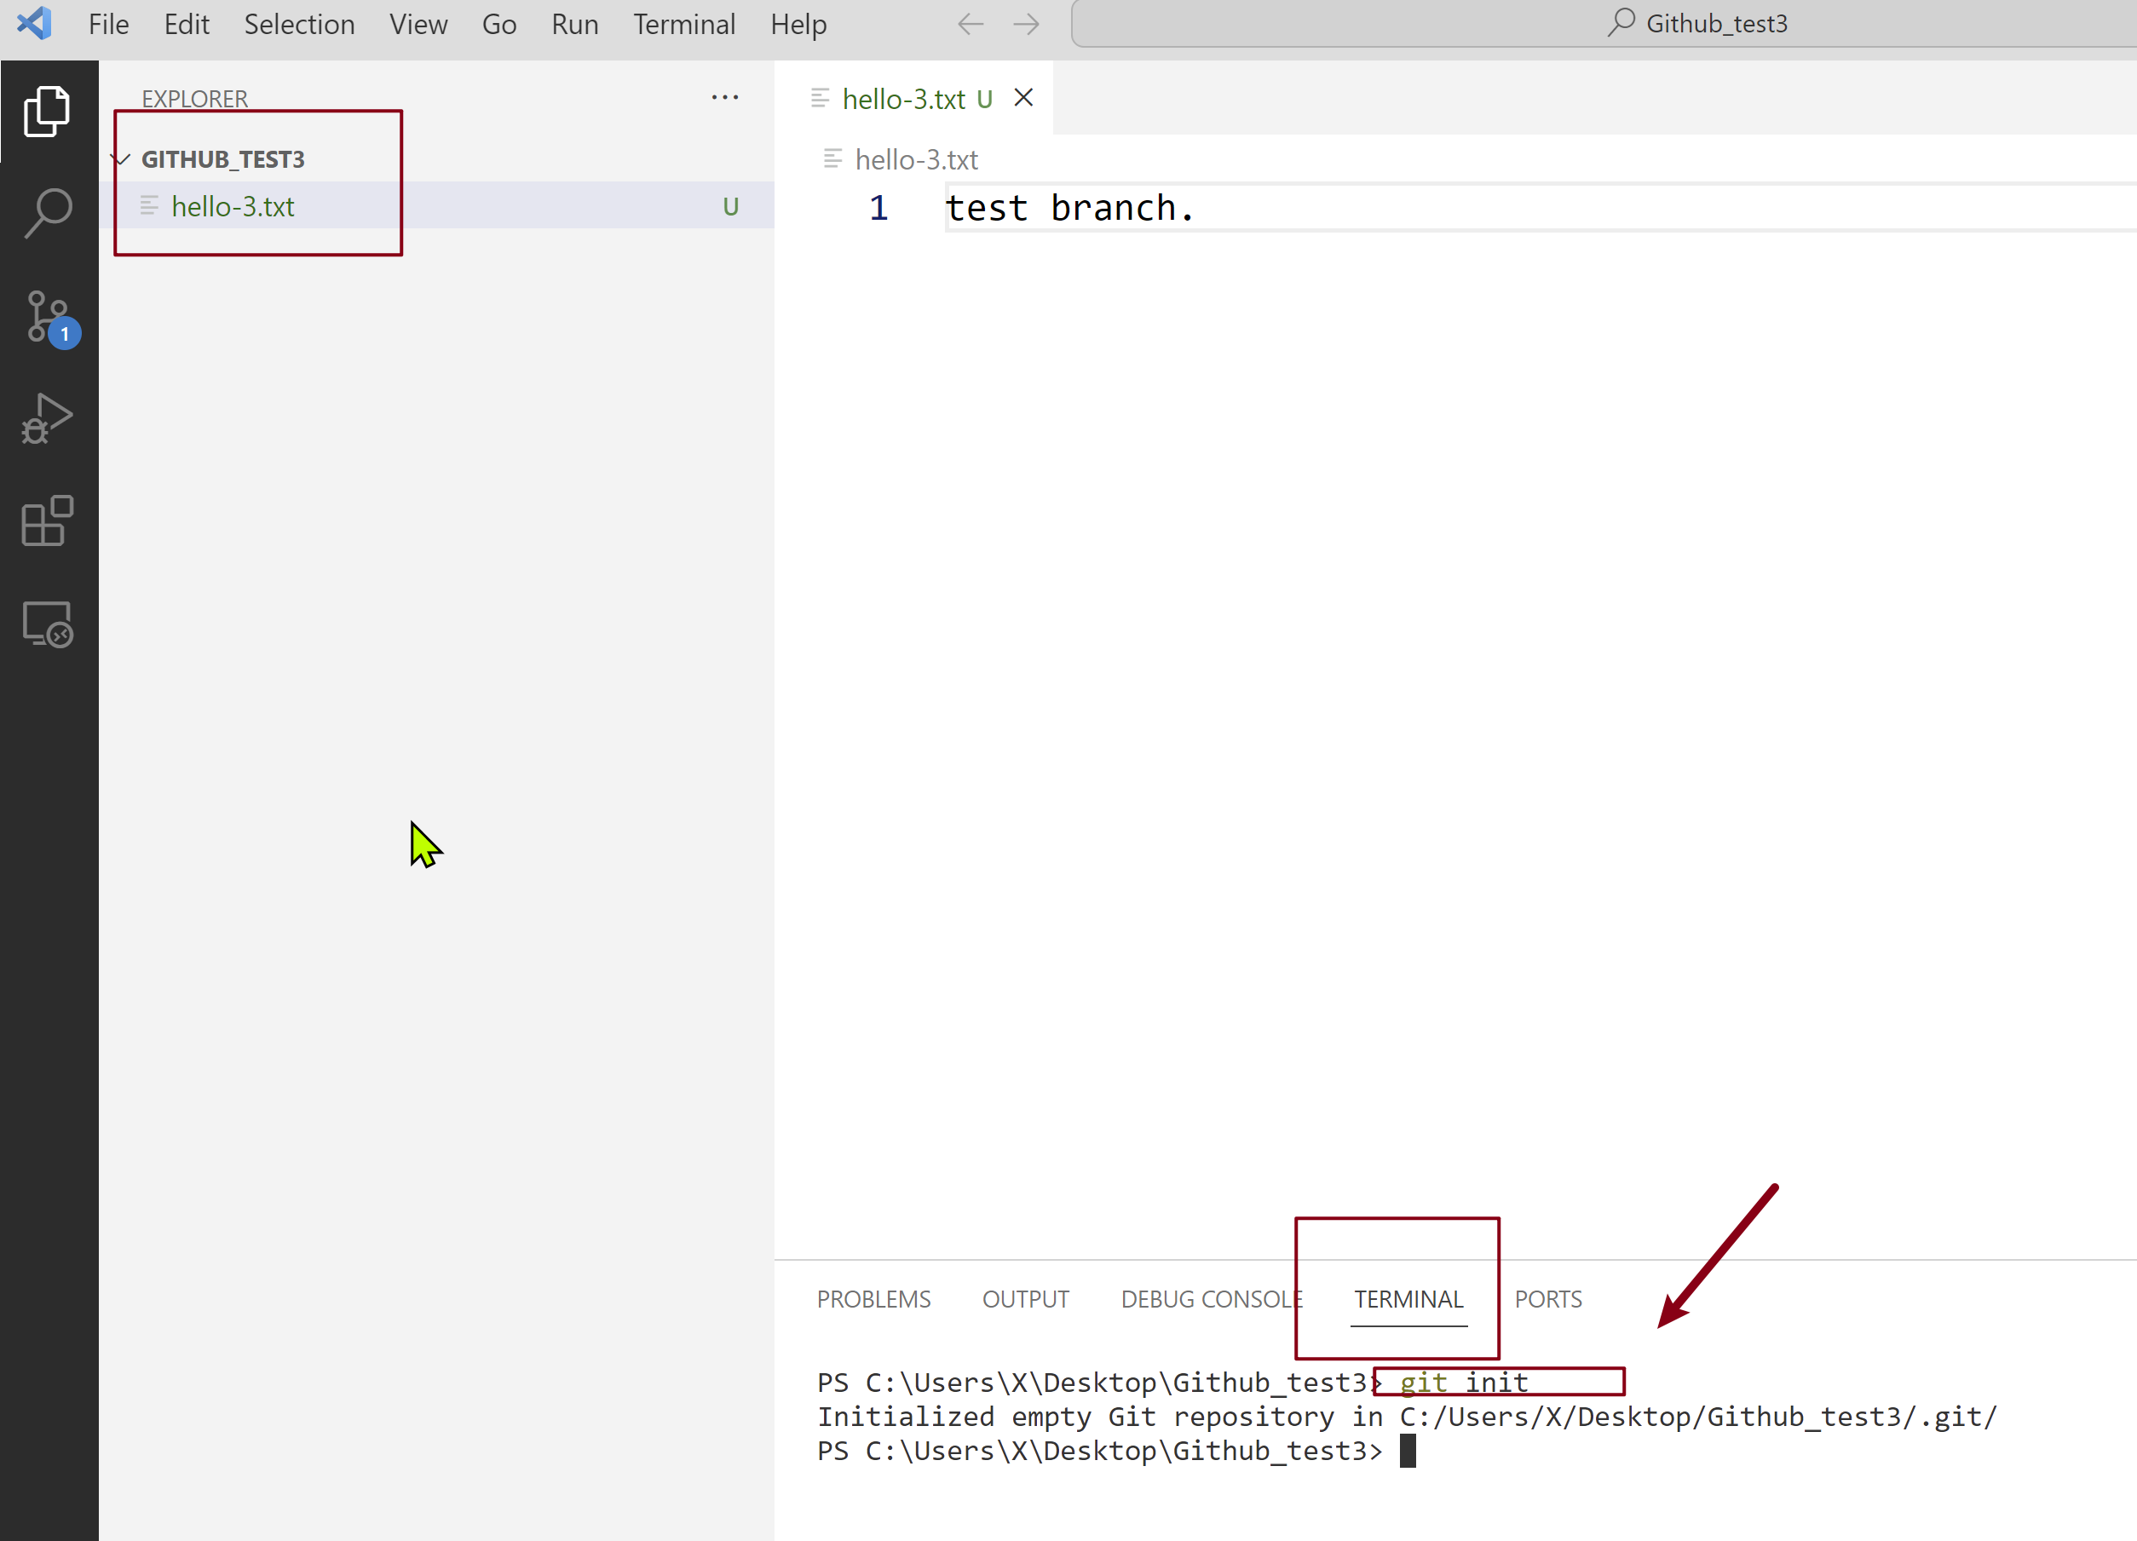
Task: Close the hello-3.txt editor tab
Action: (x=1023, y=98)
